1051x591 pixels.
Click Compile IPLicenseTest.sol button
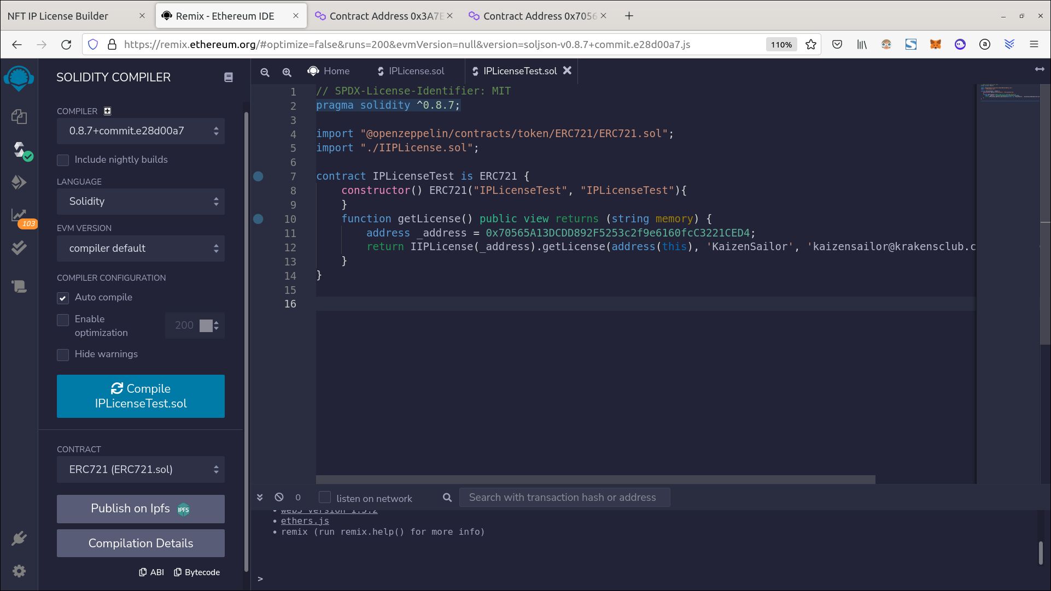tap(141, 395)
